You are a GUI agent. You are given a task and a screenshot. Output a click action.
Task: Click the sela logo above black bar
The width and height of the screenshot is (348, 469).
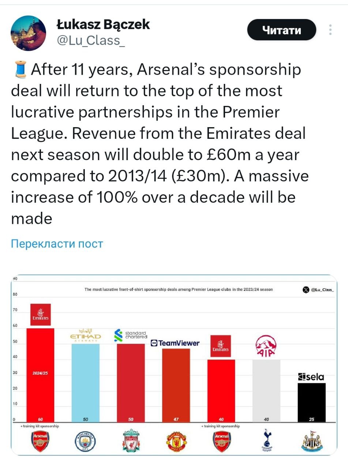tap(311, 377)
